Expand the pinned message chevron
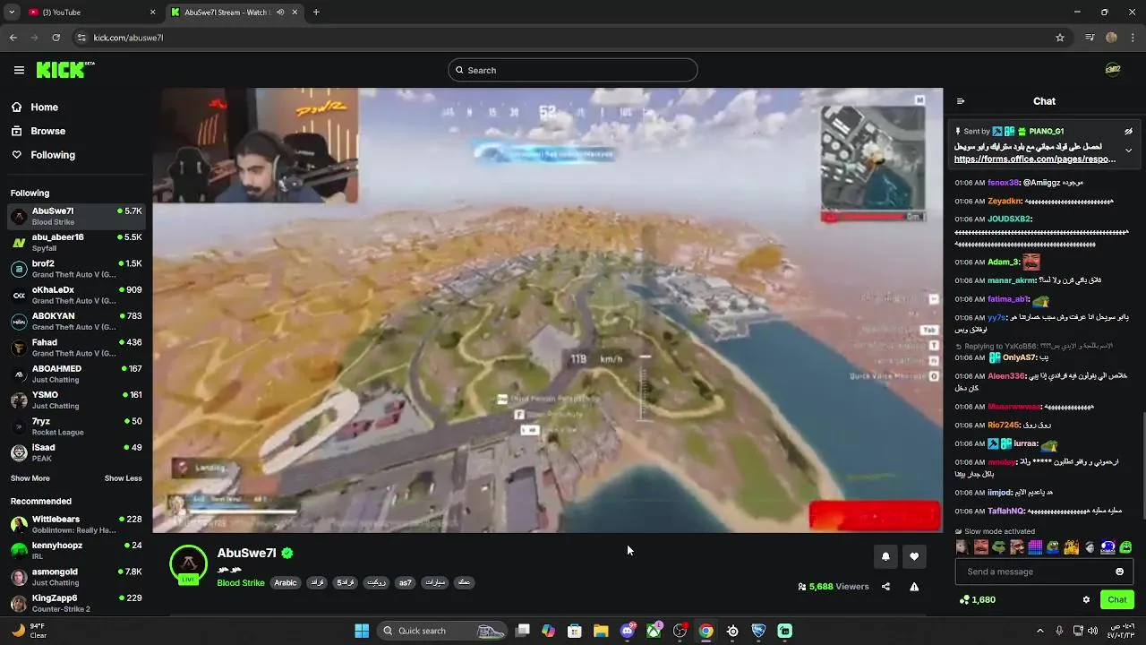 pyautogui.click(x=1128, y=150)
